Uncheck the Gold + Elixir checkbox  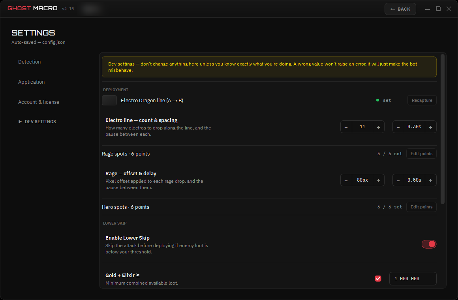378,278
